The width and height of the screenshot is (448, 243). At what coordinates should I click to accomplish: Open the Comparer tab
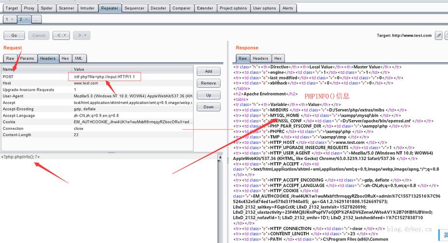[x=182, y=8]
